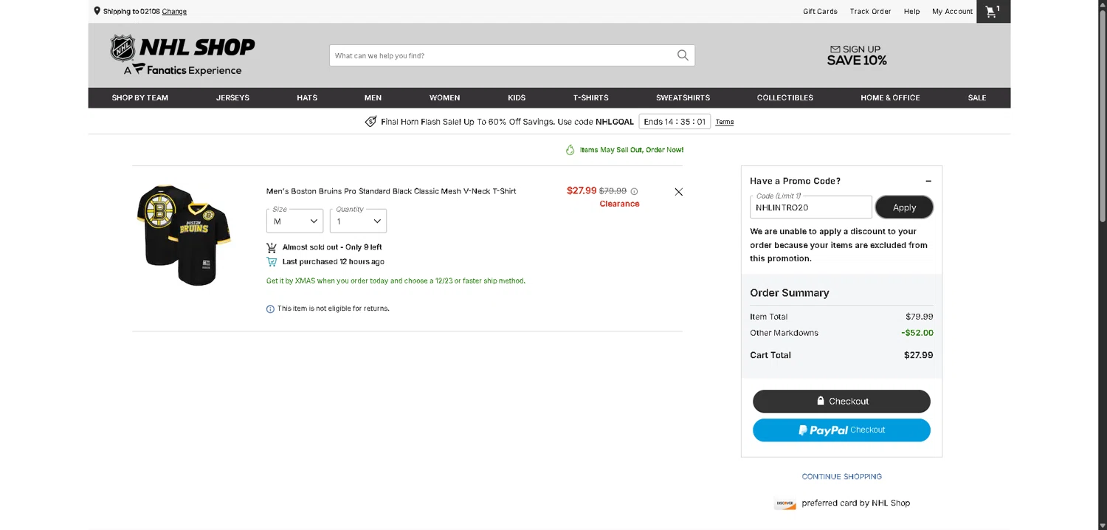The height and width of the screenshot is (530, 1107).
Task: Open the Women menu
Action: (x=444, y=97)
